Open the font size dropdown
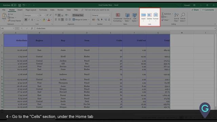 tap(45, 15)
